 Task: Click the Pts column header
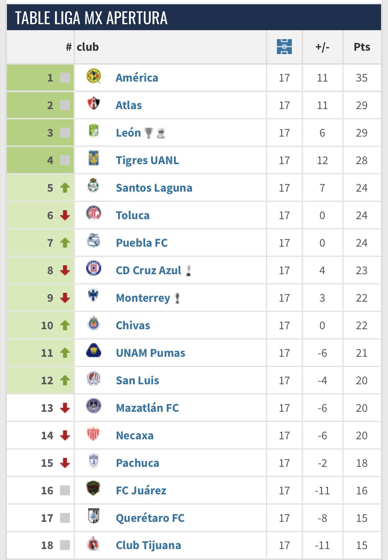[x=362, y=47]
